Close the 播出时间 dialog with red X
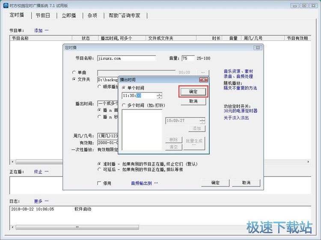321x240 pixels. point(203,80)
